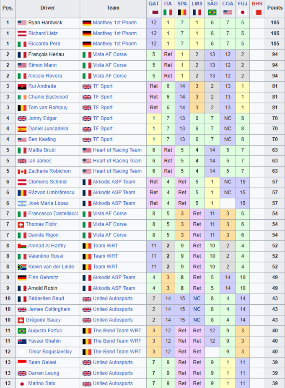
Task: Open the SPA race column link
Action: (182, 3)
